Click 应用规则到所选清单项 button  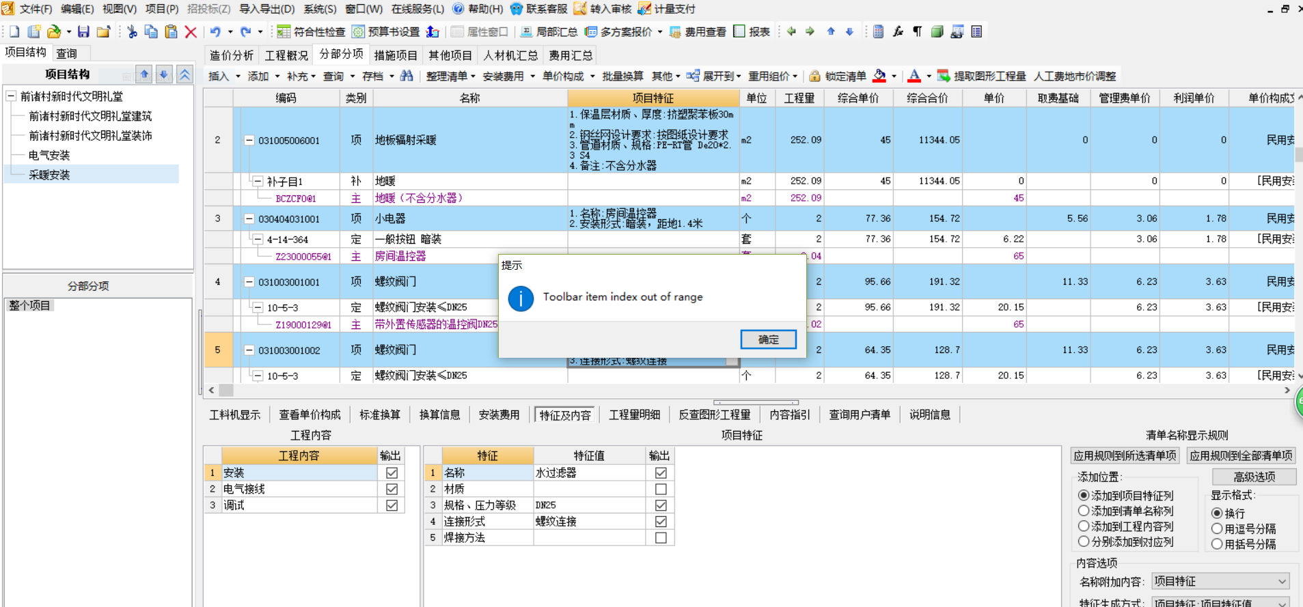pyautogui.click(x=1125, y=455)
